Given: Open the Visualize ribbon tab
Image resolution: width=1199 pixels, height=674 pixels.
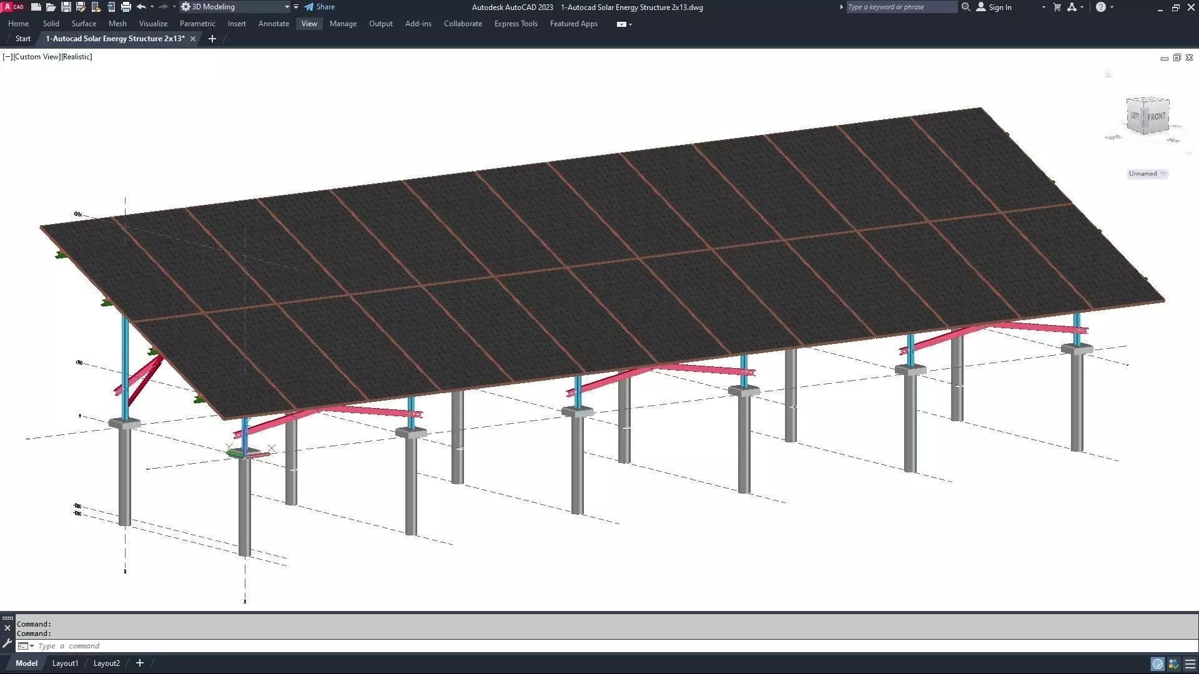Looking at the screenshot, I should [x=153, y=24].
